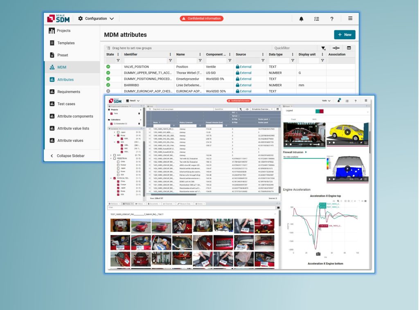Uncheck the Korea checkbox in scenario tree

click(118, 136)
